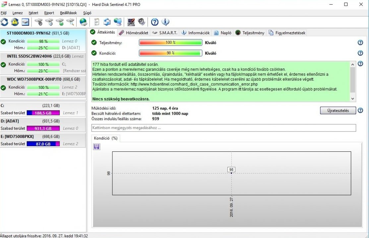
Task: Open the monitor with screwdriver configuration icon
Action: 131,22
